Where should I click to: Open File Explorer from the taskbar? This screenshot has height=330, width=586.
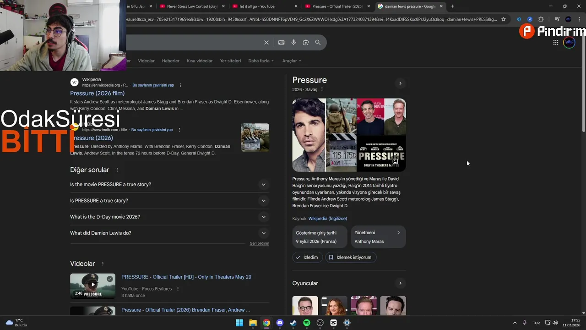pos(253,323)
